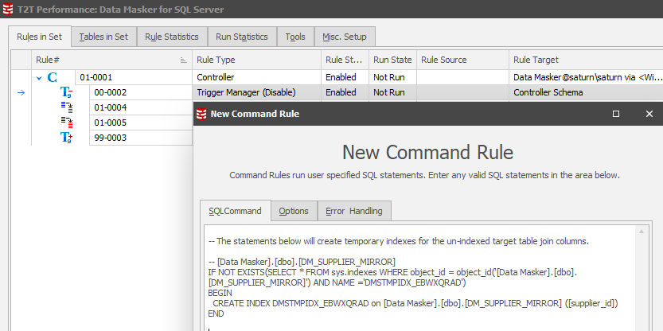Close the New Command Rule dialog

pyautogui.click(x=649, y=114)
